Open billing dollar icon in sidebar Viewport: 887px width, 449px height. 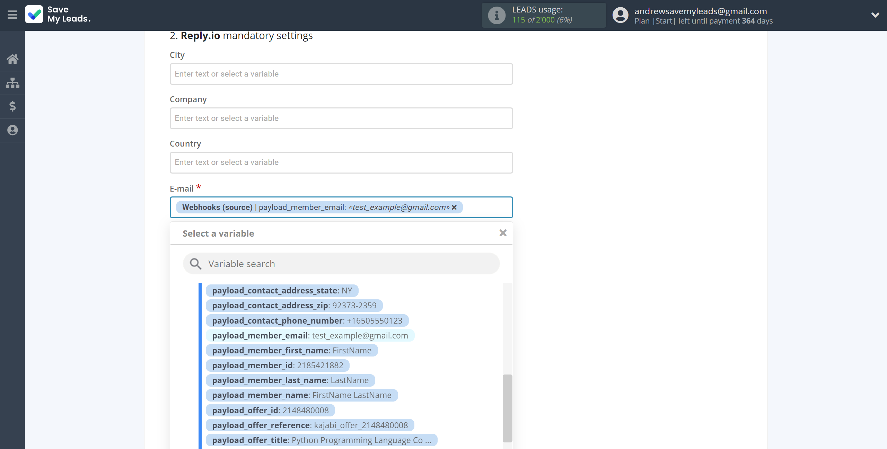(x=12, y=106)
